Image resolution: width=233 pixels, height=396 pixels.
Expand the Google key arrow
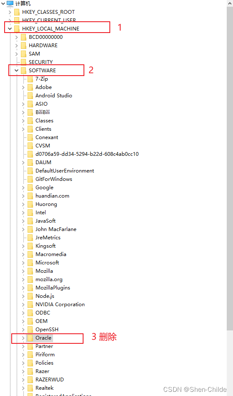click(23, 188)
